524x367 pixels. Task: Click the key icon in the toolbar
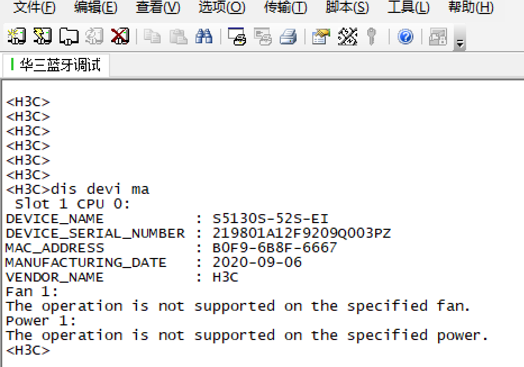[x=371, y=37]
